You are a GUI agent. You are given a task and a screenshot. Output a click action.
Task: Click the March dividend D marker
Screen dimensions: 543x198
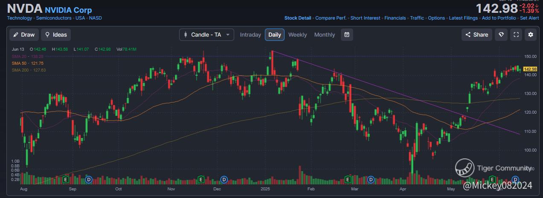tap(371, 179)
